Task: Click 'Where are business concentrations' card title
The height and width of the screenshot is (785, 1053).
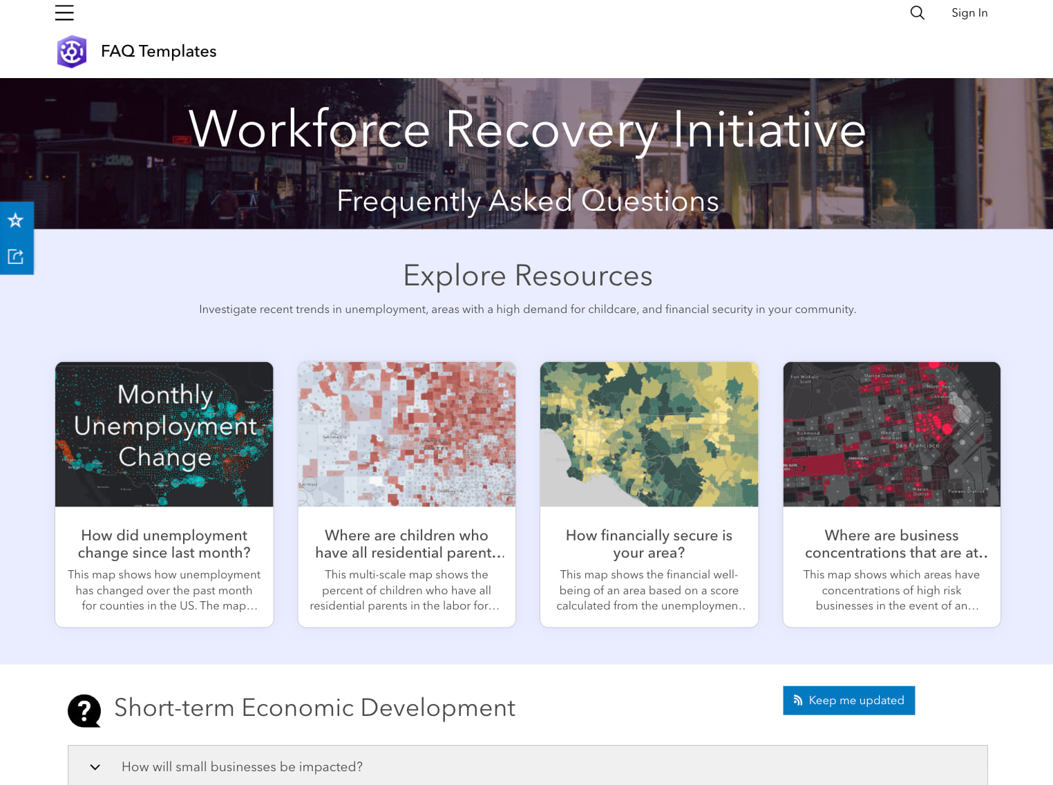Action: (896, 544)
